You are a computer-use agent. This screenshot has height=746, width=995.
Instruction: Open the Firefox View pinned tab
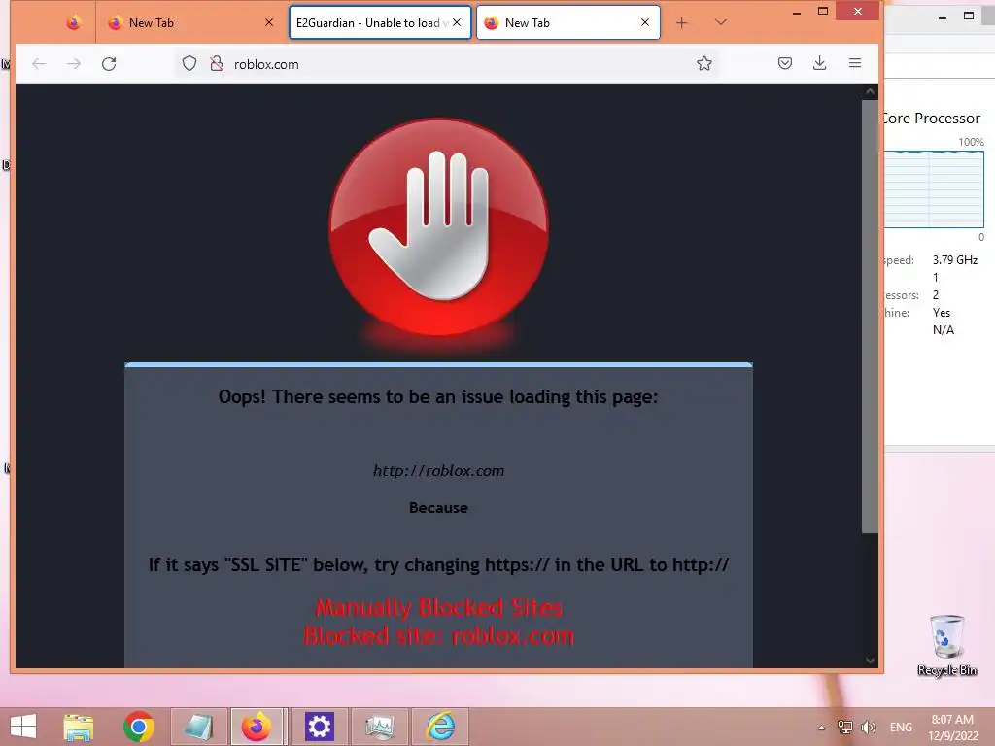pos(74,23)
